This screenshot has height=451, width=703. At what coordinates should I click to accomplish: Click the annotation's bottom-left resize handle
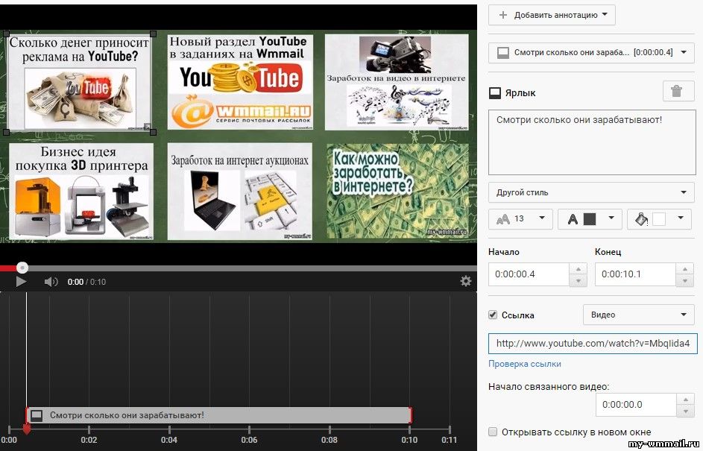point(6,132)
